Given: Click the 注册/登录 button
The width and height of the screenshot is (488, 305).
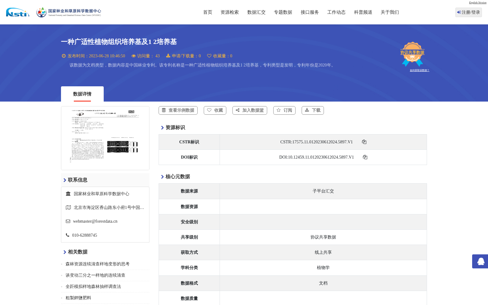Looking at the screenshot, I should click(468, 12).
